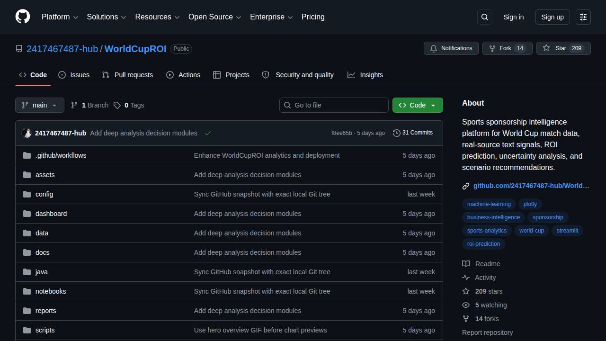Switch to the Pull requests tab

pyautogui.click(x=127, y=75)
